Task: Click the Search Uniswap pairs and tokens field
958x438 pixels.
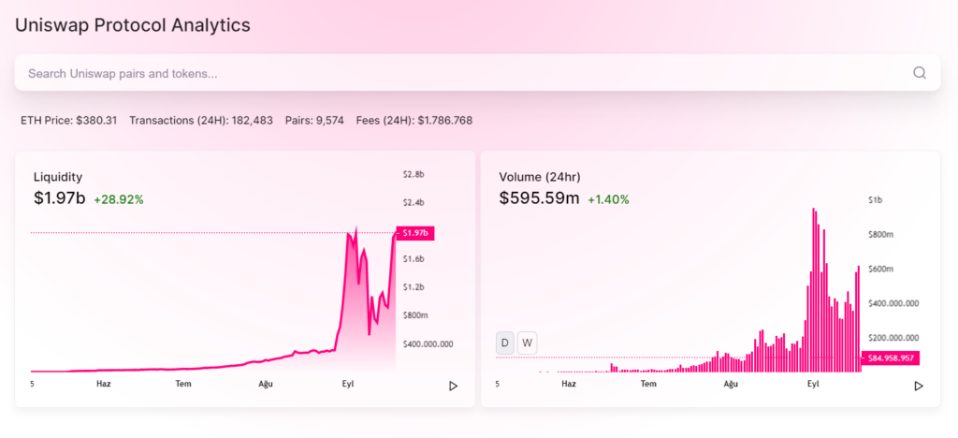Action: point(477,73)
